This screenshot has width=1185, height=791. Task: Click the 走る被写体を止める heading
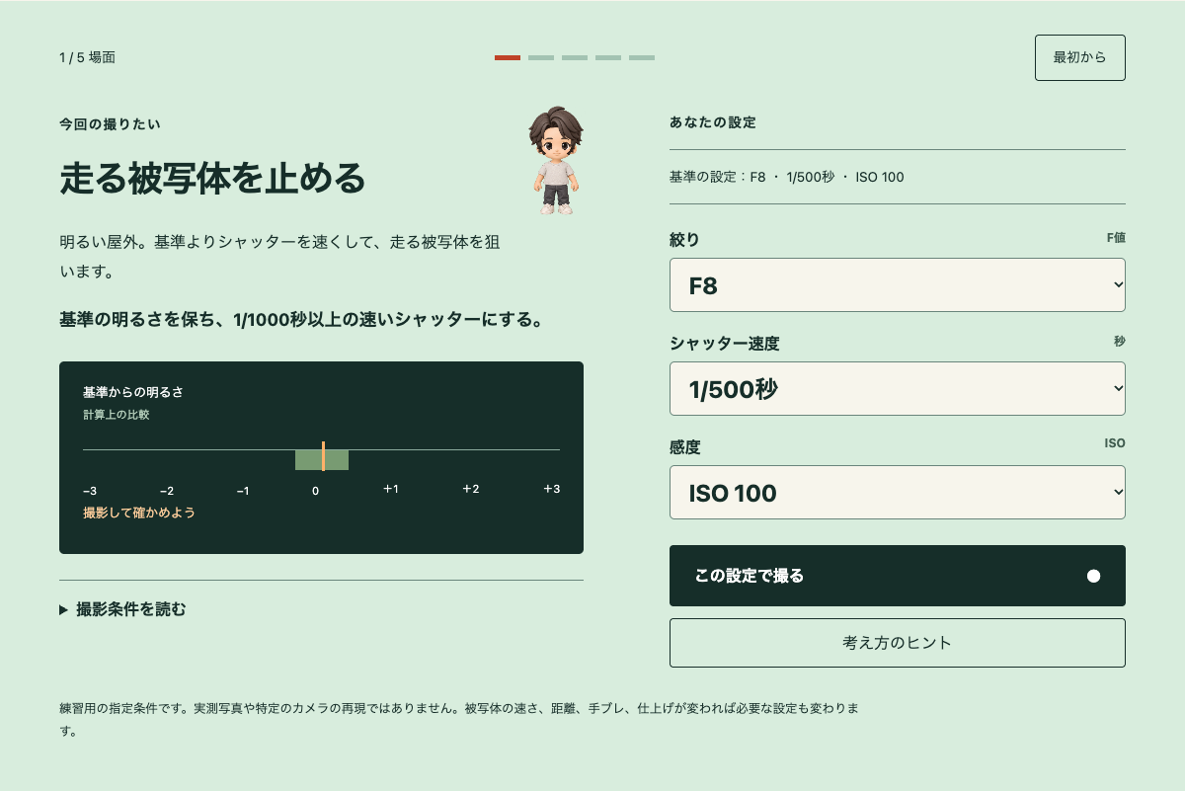pyautogui.click(x=212, y=178)
